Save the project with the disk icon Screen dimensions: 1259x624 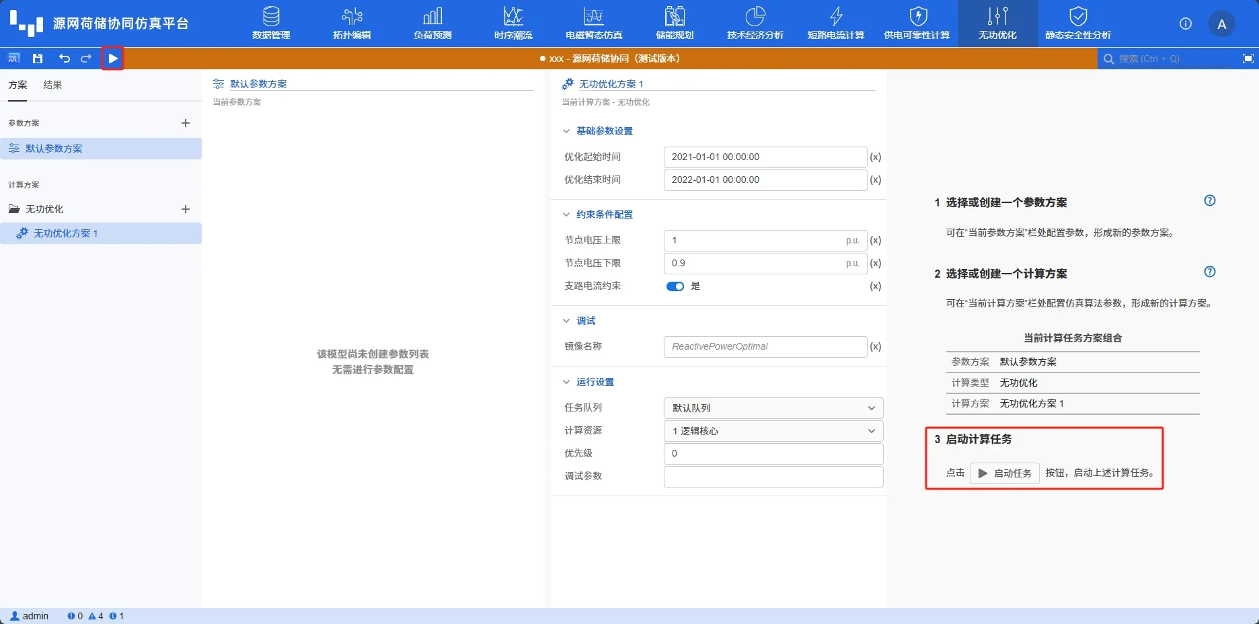pos(38,58)
